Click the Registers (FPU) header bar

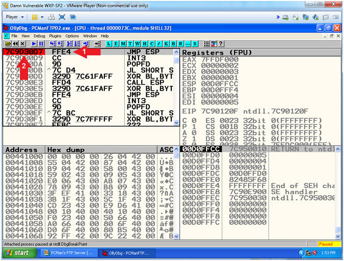260,53
